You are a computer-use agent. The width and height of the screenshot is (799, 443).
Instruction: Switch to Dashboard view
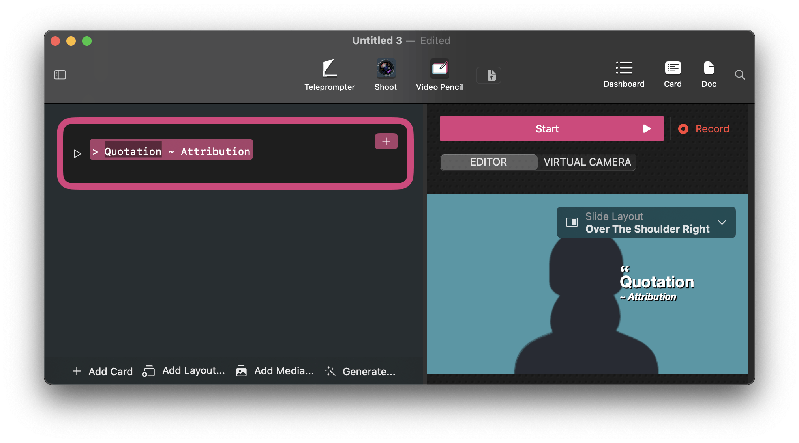click(624, 74)
